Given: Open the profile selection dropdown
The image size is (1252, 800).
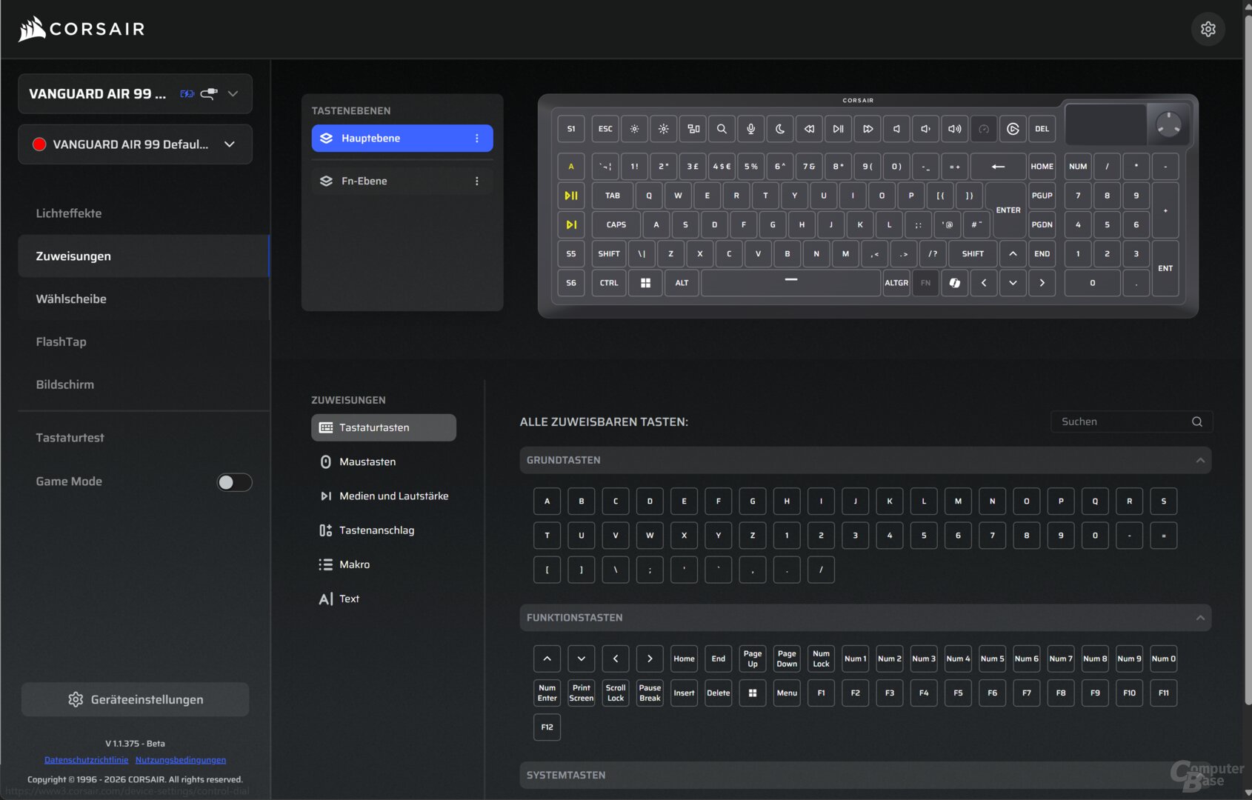Looking at the screenshot, I should point(229,144).
